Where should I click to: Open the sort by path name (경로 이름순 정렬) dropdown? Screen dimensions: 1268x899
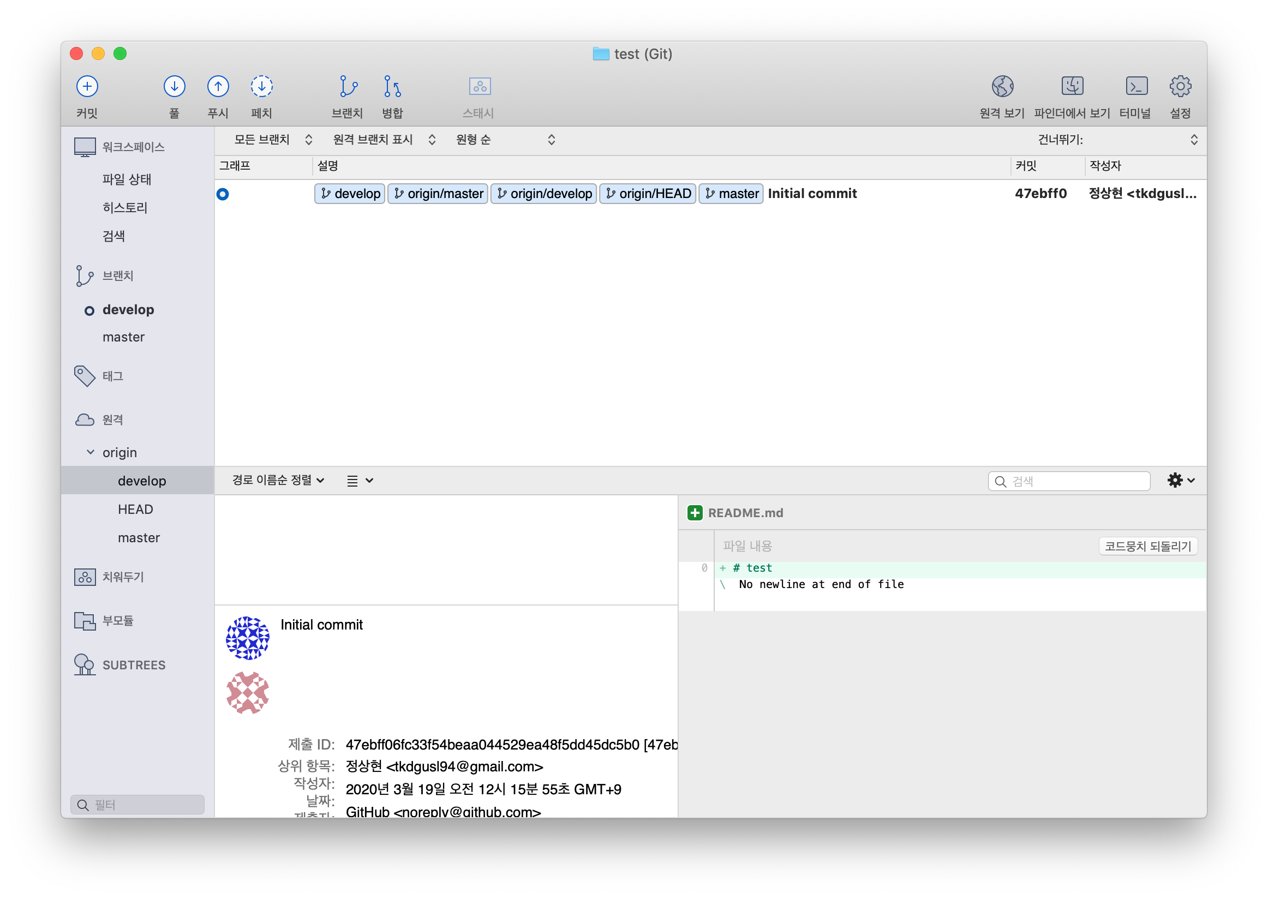pos(278,480)
